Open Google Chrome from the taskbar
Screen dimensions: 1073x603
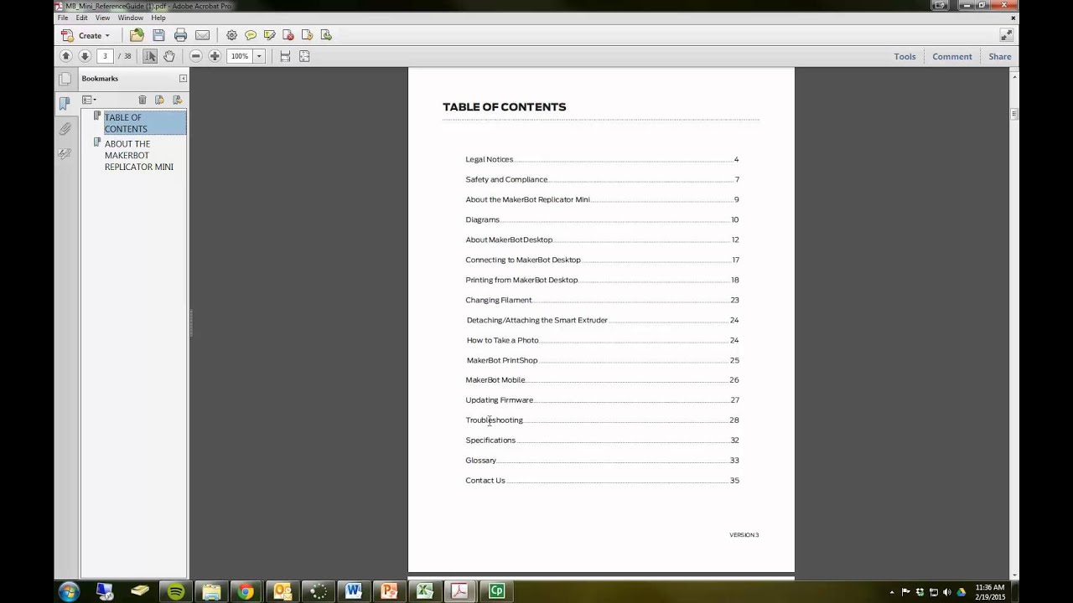pyautogui.click(x=246, y=591)
